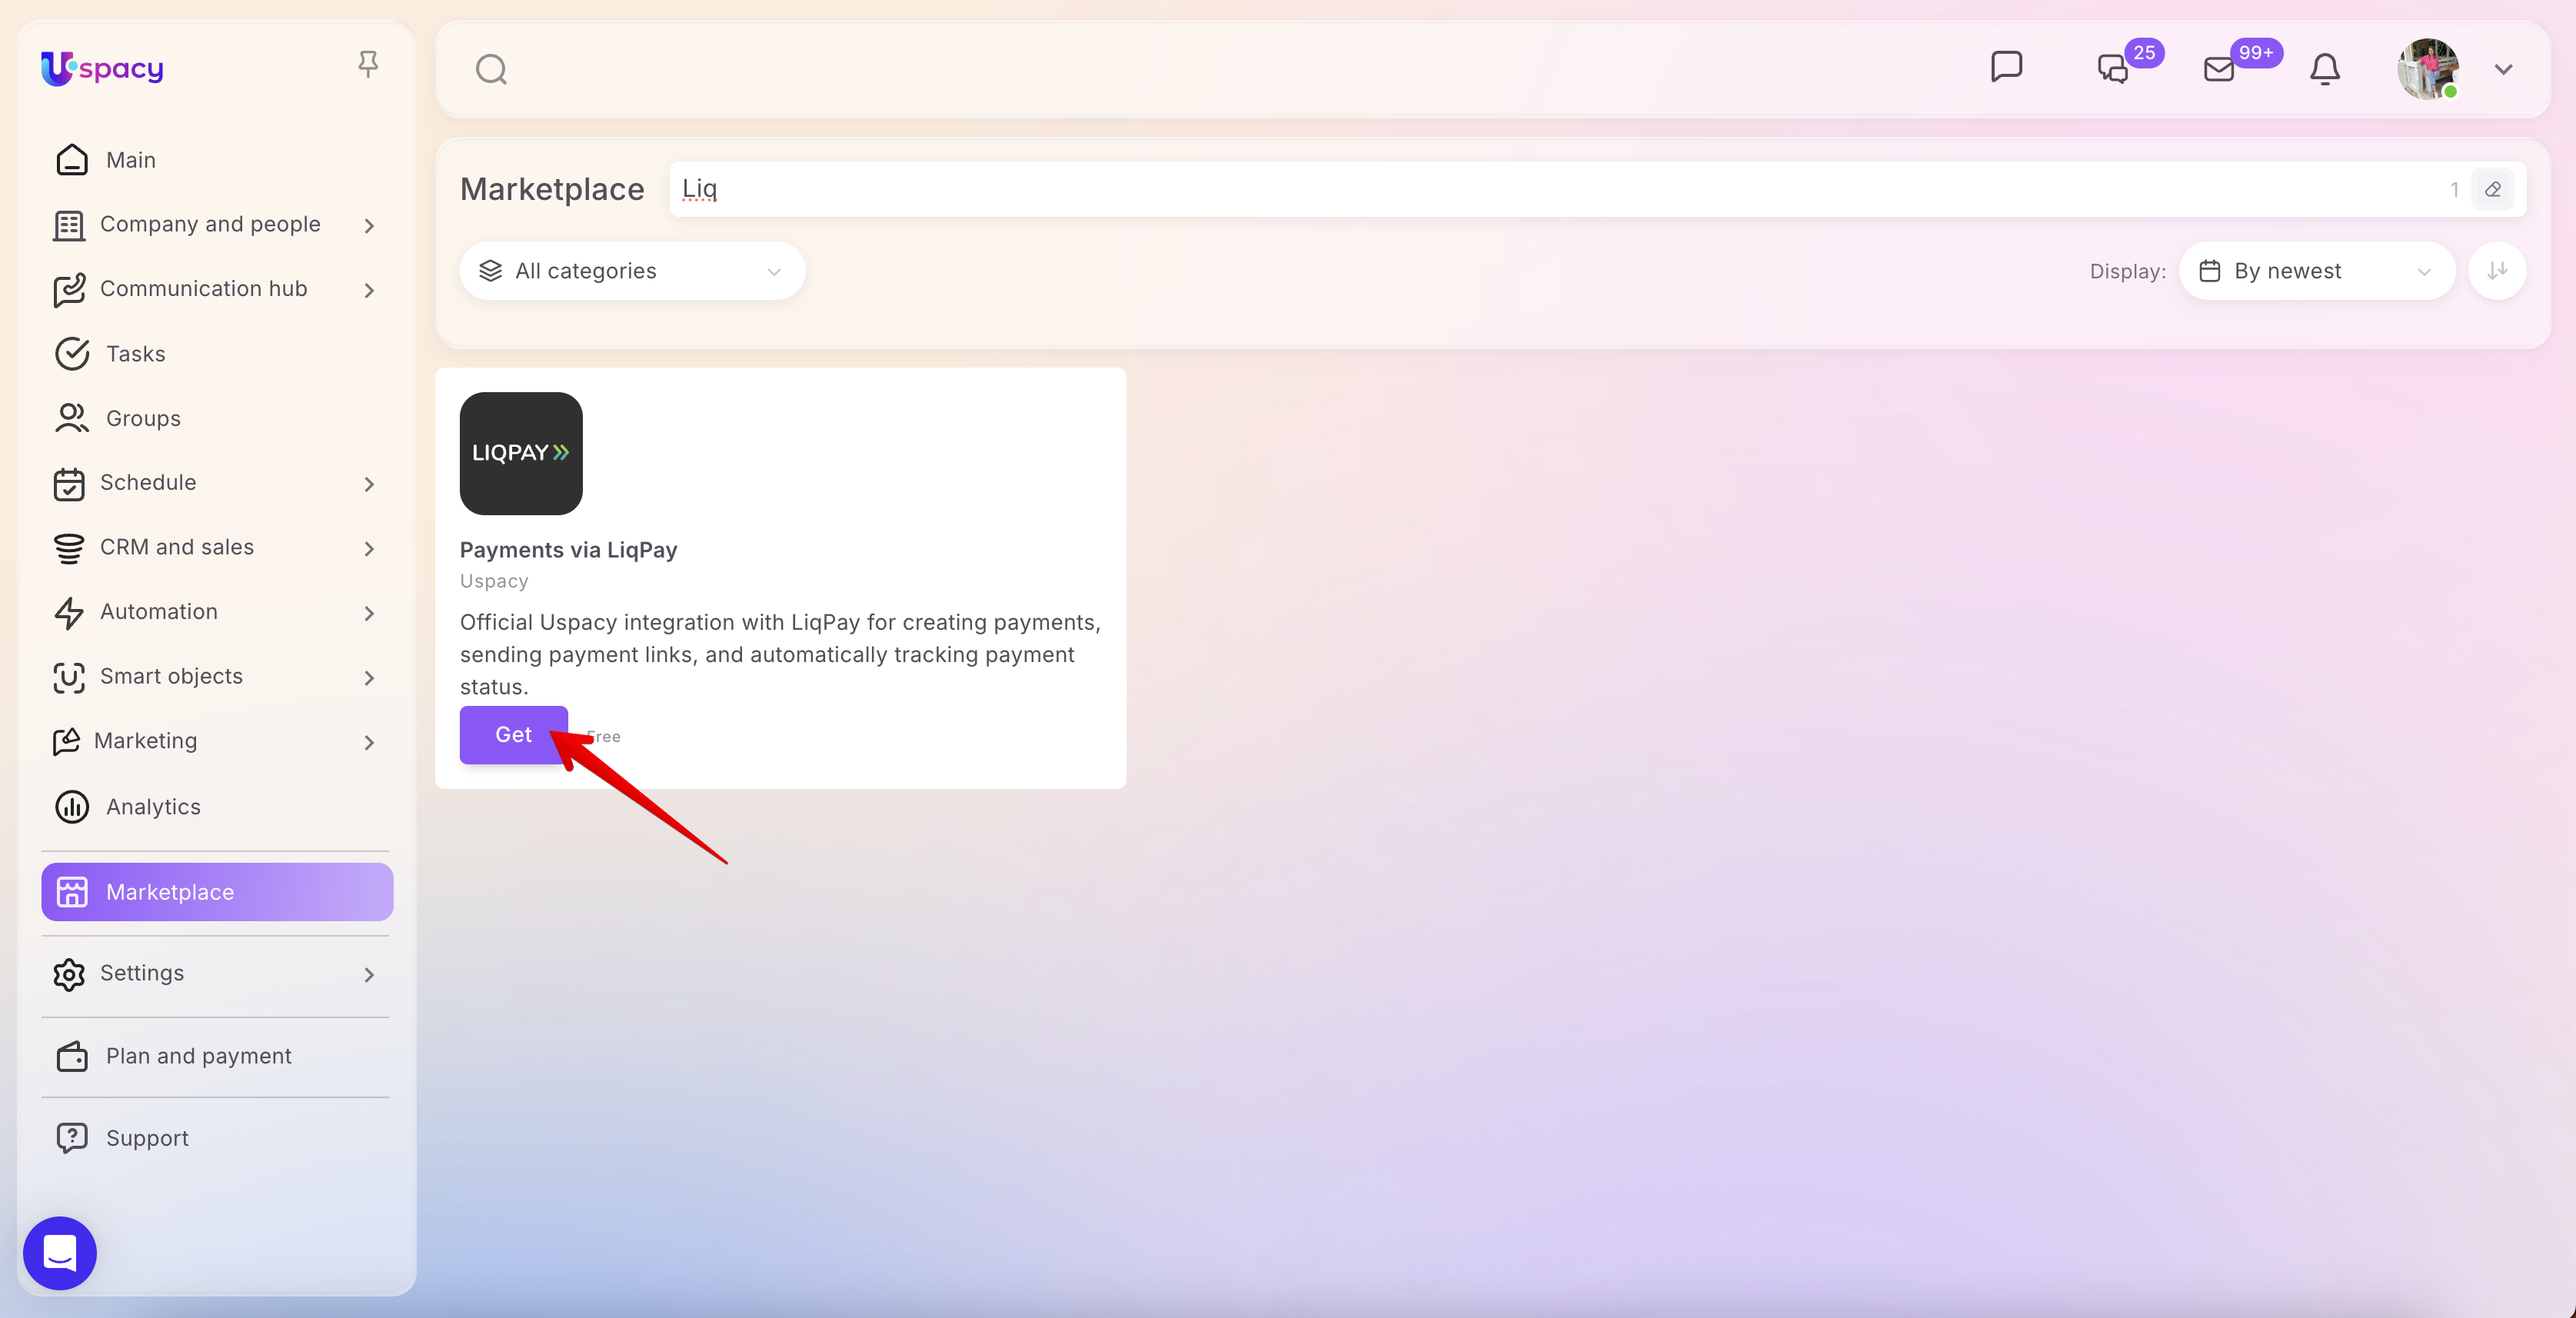Image resolution: width=2576 pixels, height=1318 pixels.
Task: Toggle the sort direction arrow button
Action: (x=2497, y=271)
